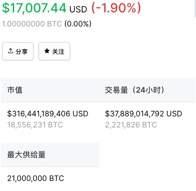Click the 交易量 word in the volume header
196x191 pixels.
click(116, 90)
